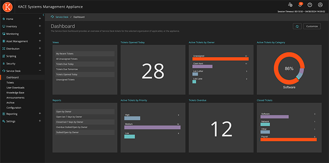The width and height of the screenshot is (329, 163).
Task: Open the Open by Owner report
Action: (x=85, y=112)
